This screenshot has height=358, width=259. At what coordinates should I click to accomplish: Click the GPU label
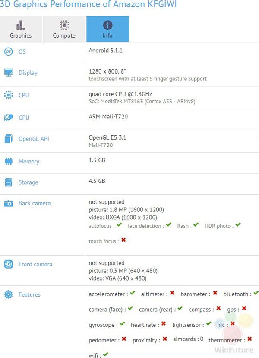click(x=24, y=118)
